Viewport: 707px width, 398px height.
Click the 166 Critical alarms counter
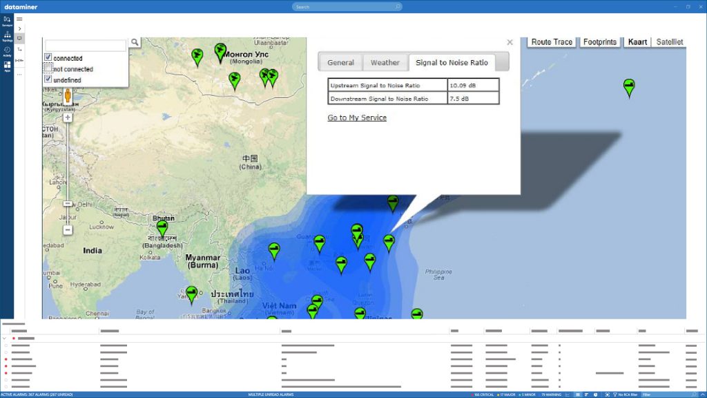(483, 395)
